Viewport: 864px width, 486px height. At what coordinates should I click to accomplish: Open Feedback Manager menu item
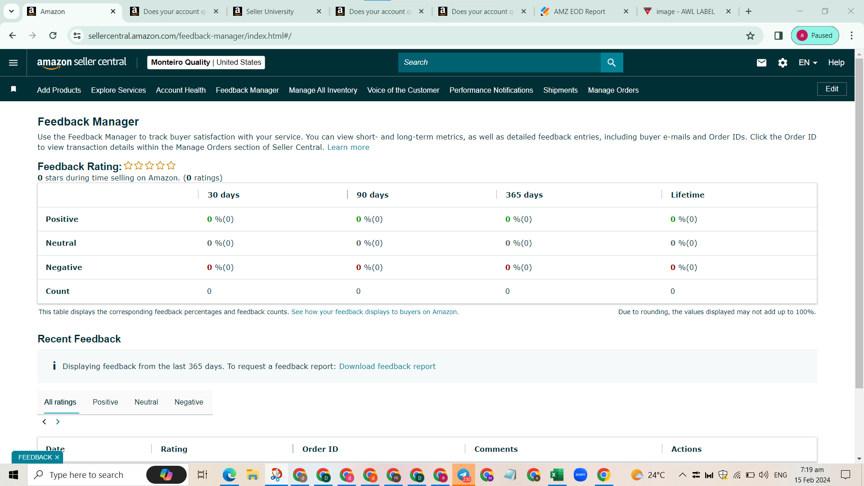tap(247, 90)
